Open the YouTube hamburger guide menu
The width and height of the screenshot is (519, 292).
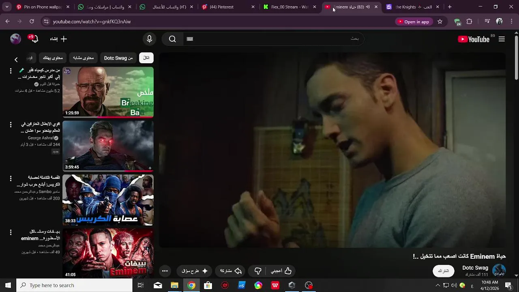pos(502,39)
